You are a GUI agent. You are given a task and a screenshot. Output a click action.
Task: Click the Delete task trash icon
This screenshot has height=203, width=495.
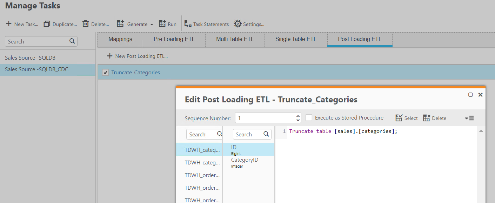pyautogui.click(x=85, y=24)
